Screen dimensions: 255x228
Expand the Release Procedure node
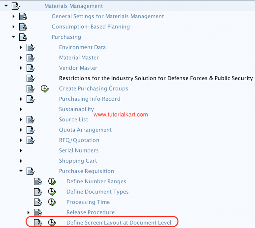[x=28, y=212]
